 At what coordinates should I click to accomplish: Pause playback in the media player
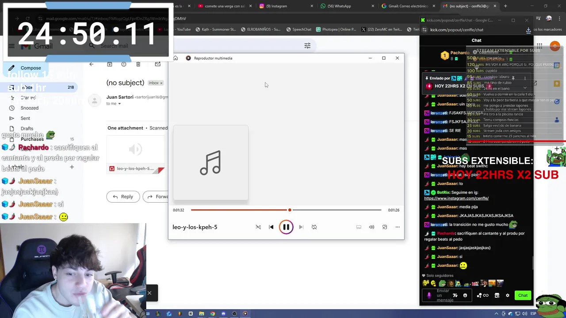coord(286,227)
